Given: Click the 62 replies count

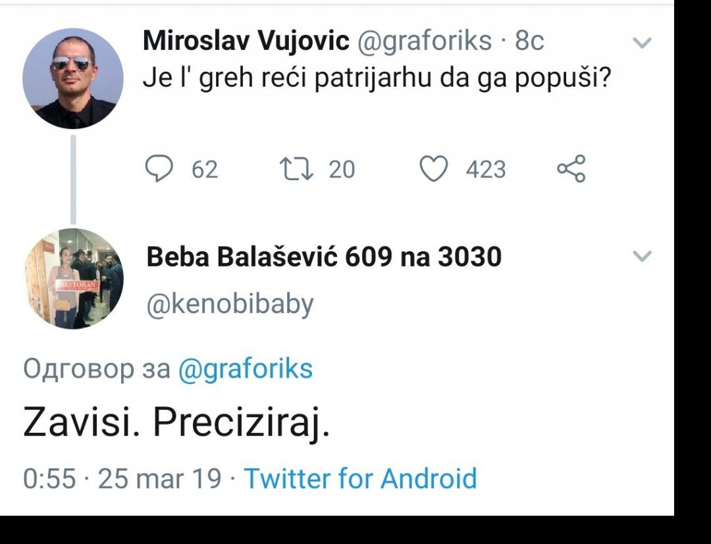Looking at the screenshot, I should [x=204, y=170].
